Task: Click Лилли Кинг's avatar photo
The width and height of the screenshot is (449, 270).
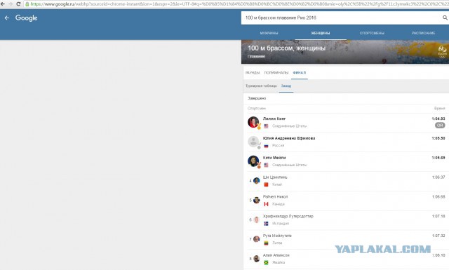Action: click(x=253, y=122)
